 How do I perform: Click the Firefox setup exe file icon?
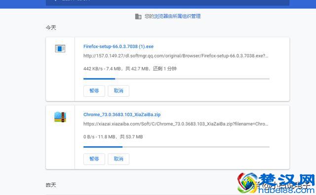[x=60, y=48]
